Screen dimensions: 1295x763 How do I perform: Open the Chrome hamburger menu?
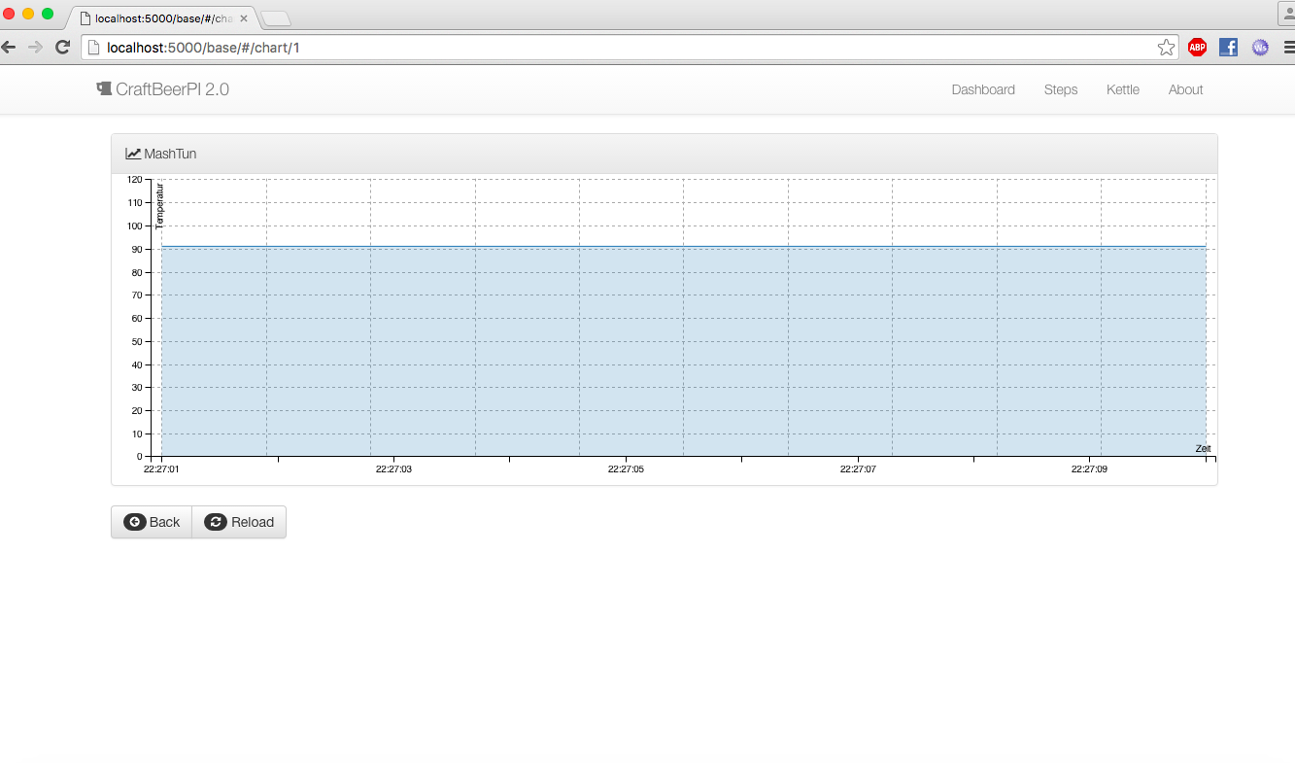pos(1287,48)
